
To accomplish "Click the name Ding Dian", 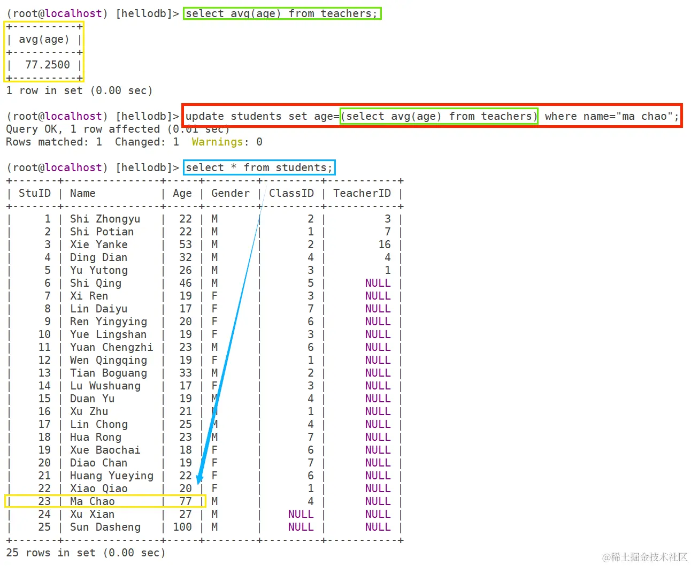I will pyautogui.click(x=98, y=257).
